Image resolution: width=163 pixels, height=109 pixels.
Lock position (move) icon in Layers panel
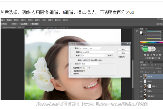(151, 72)
